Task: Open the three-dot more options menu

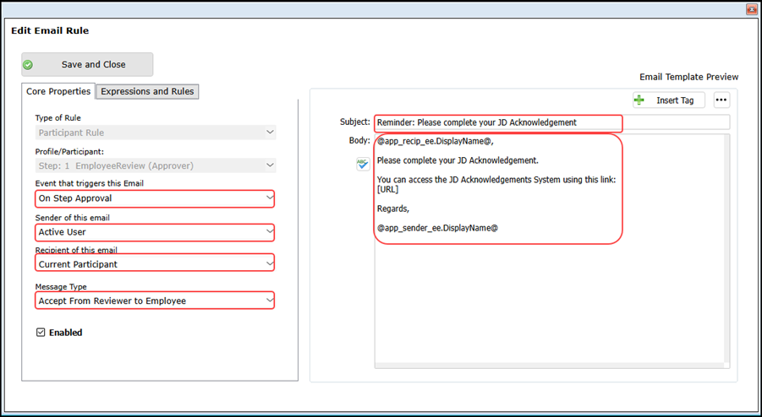Action: point(721,100)
